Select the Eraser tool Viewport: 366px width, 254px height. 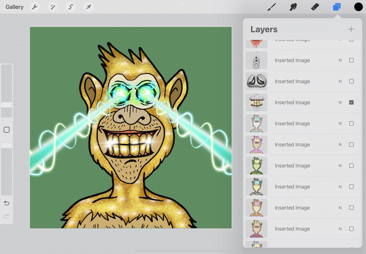click(315, 7)
